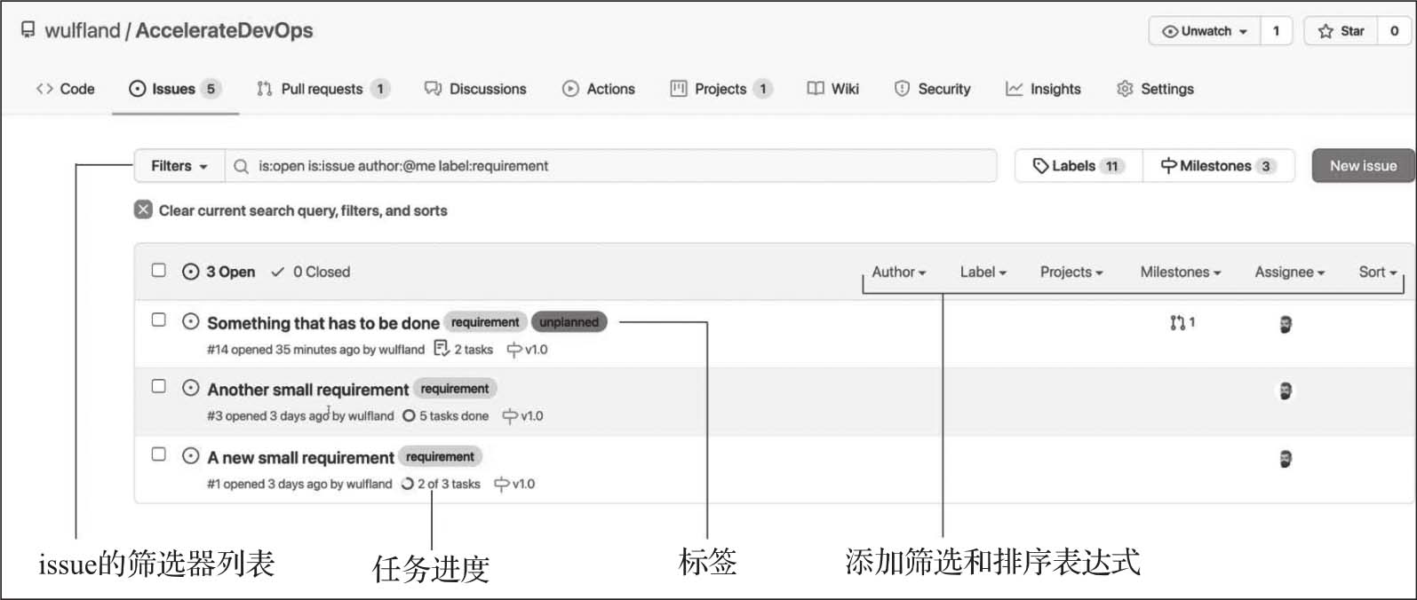
Task: Expand the Projects filter dropdown
Action: 1071,272
